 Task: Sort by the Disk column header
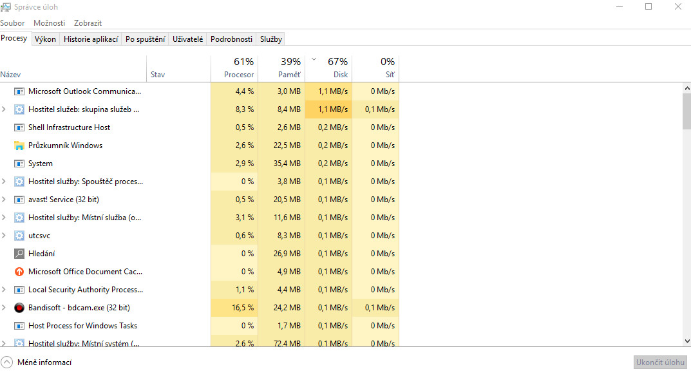pos(328,69)
